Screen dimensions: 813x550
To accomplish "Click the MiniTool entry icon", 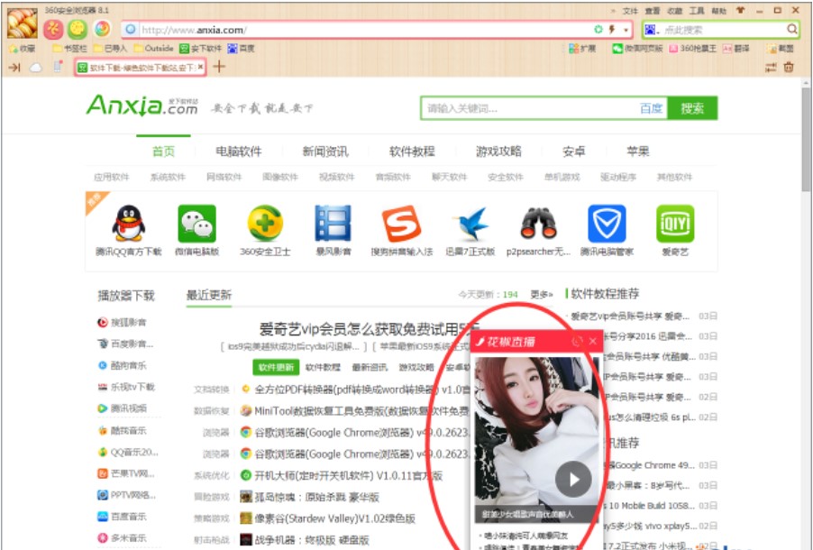I will click(246, 411).
